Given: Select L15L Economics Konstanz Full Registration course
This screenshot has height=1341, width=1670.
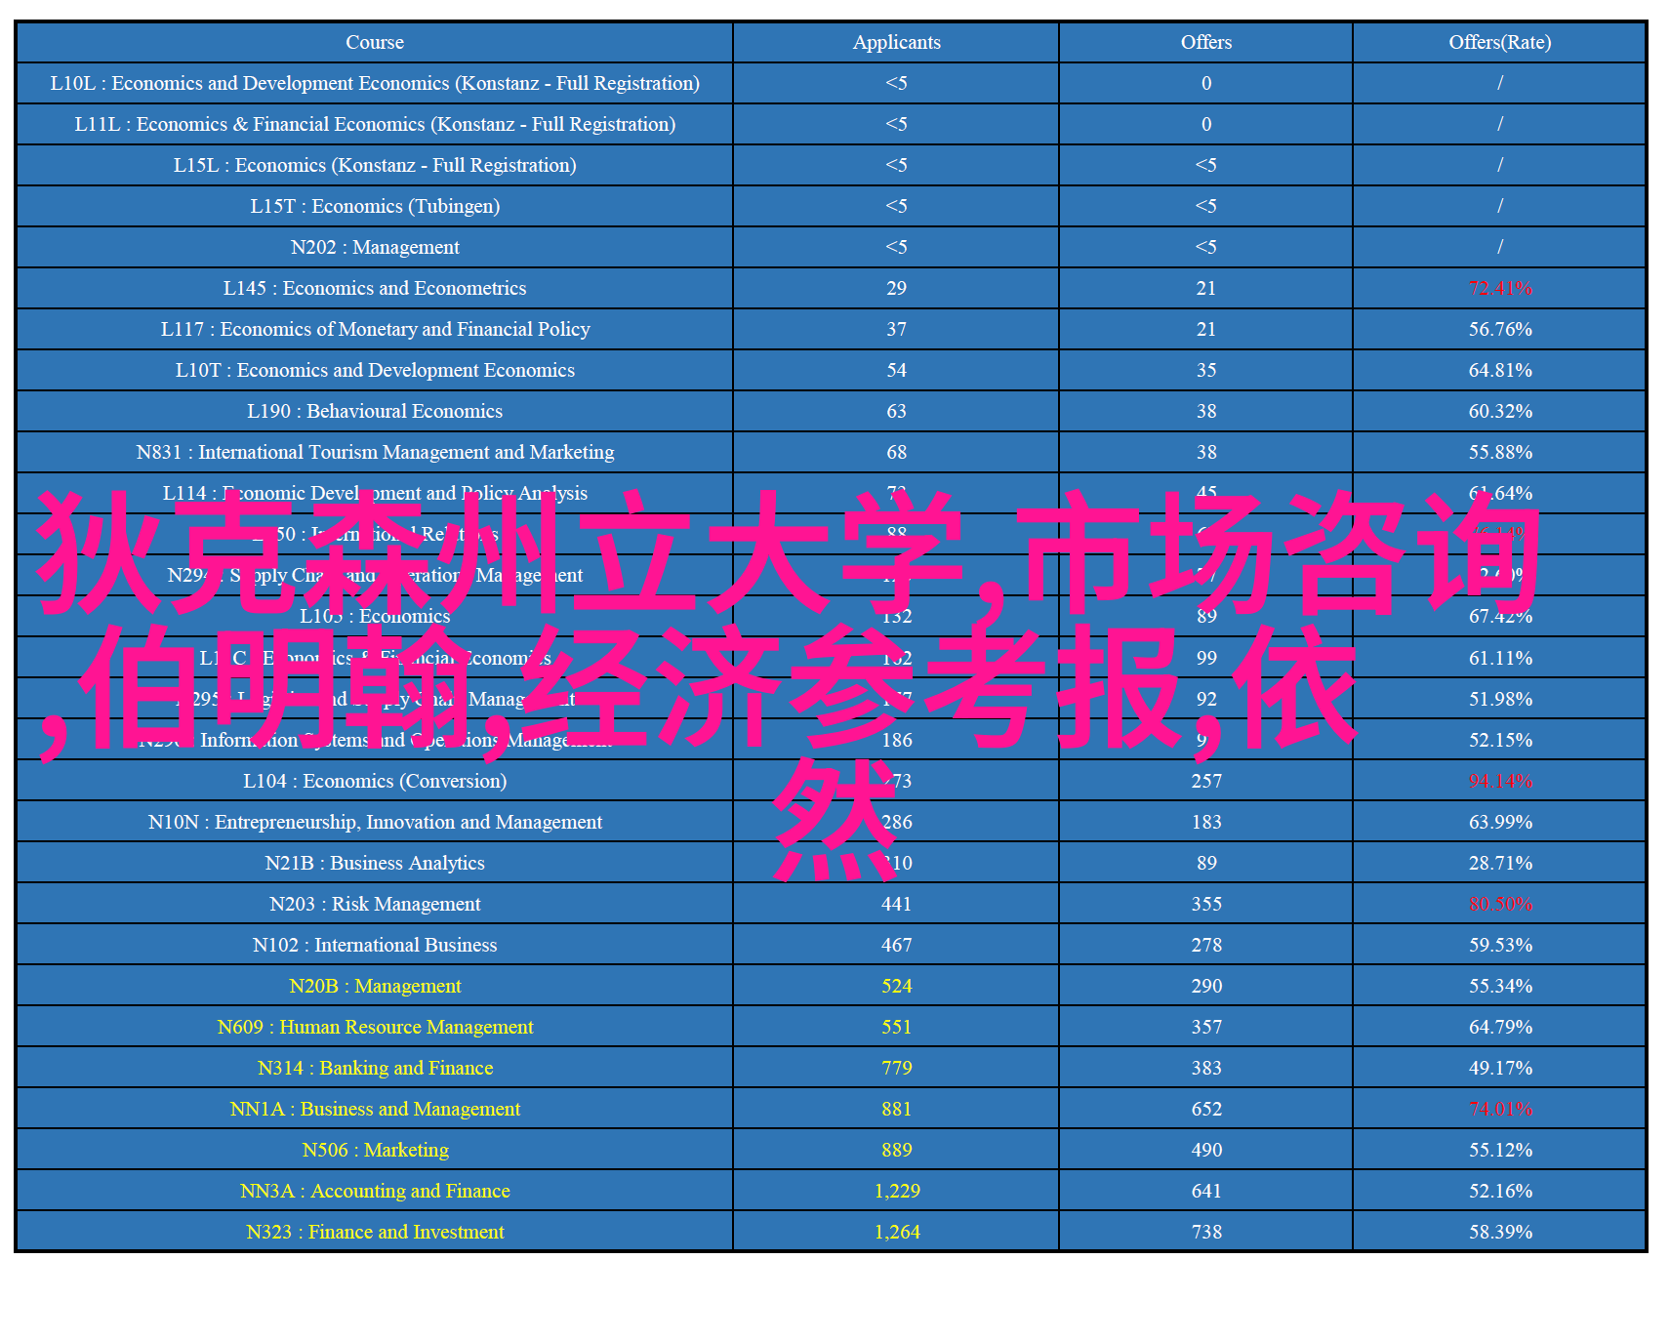Looking at the screenshot, I should pyautogui.click(x=375, y=165).
